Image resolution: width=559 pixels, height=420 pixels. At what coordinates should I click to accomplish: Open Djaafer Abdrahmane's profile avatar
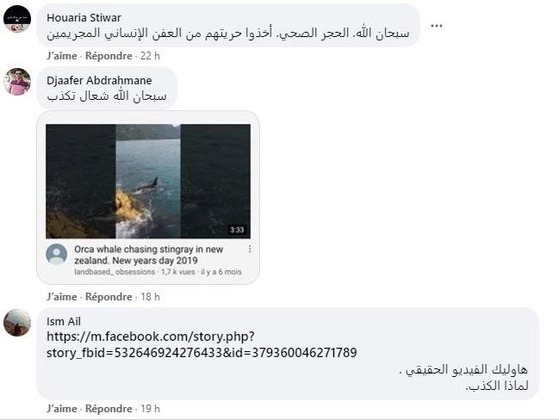click(x=17, y=82)
